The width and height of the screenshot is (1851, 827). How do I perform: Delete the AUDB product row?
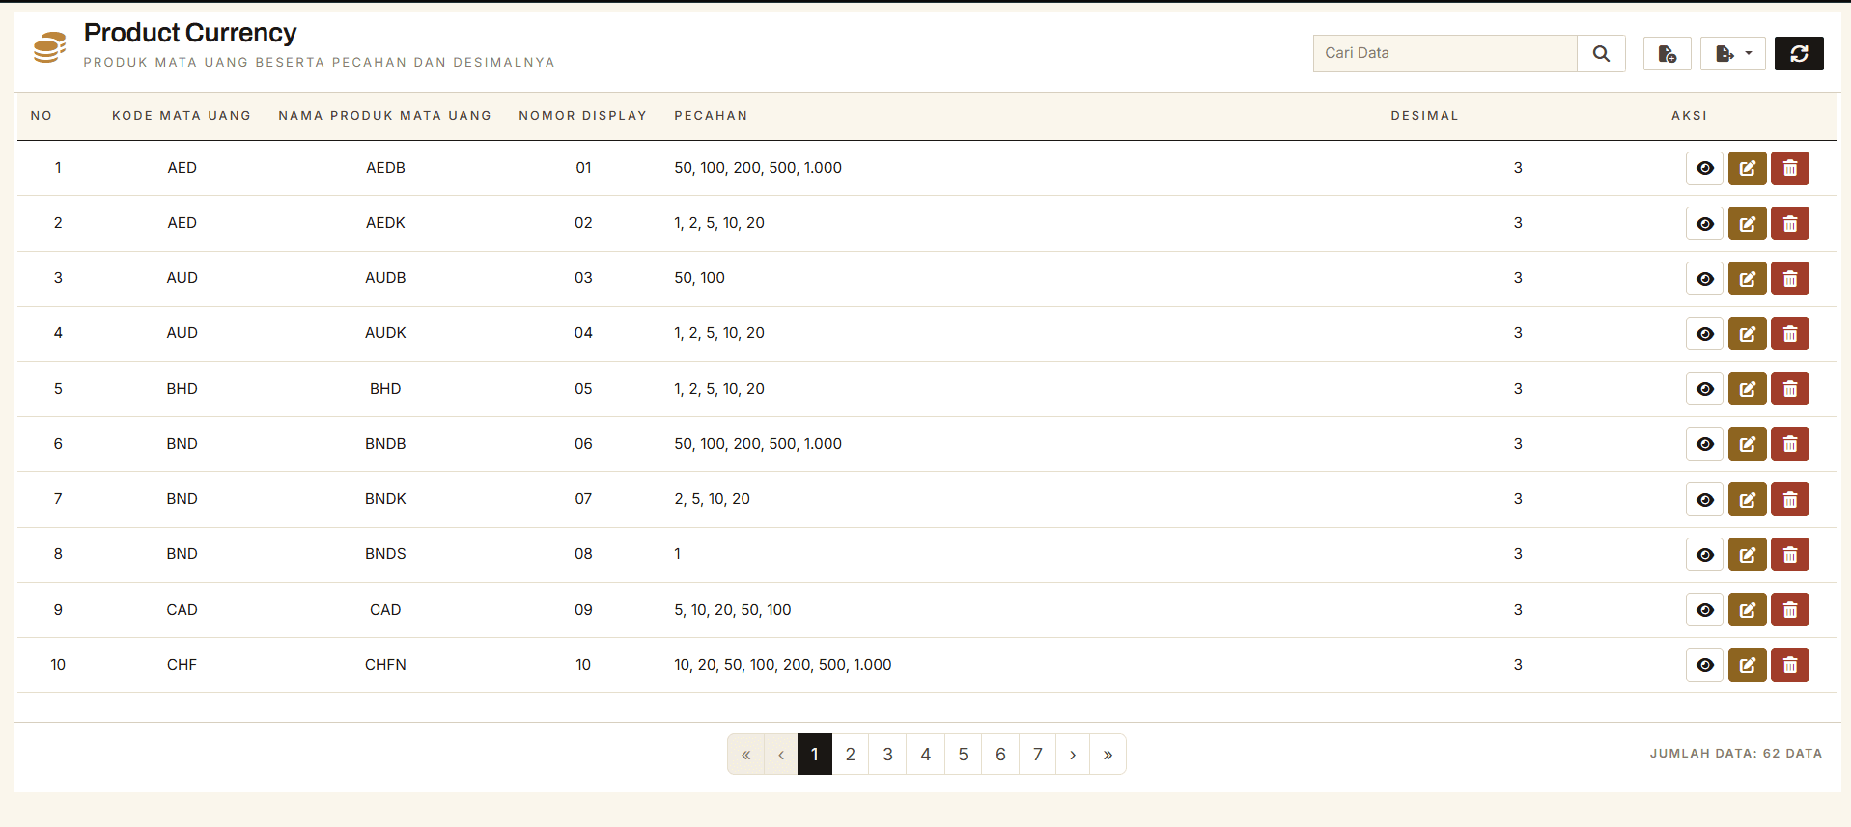[x=1790, y=278]
